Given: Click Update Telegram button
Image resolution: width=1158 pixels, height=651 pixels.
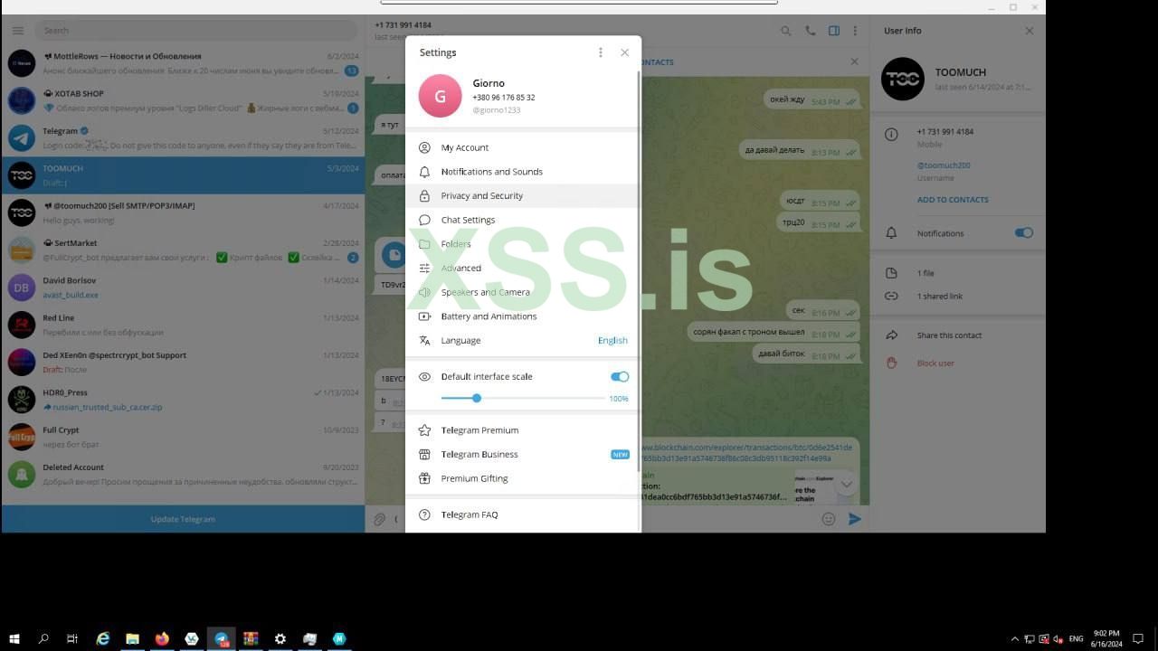Looking at the screenshot, I should (183, 519).
